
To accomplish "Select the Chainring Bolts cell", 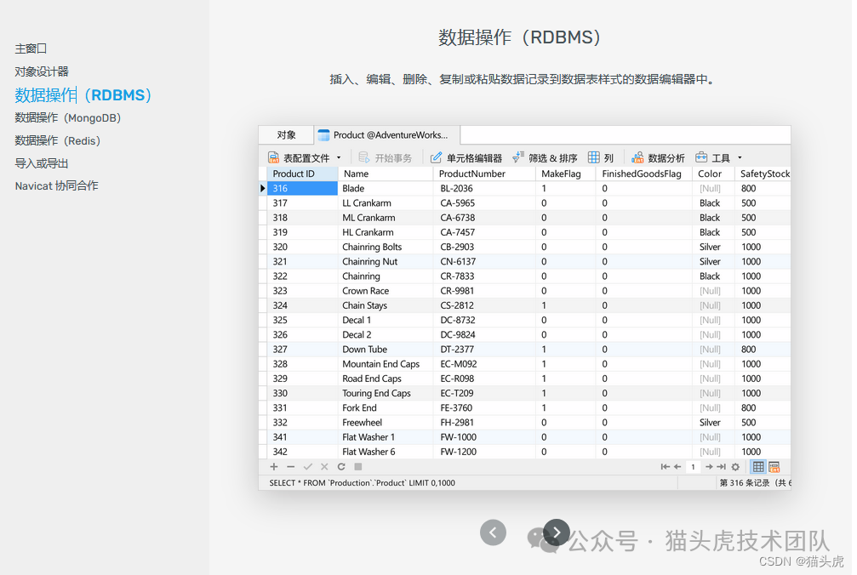I will coord(386,247).
